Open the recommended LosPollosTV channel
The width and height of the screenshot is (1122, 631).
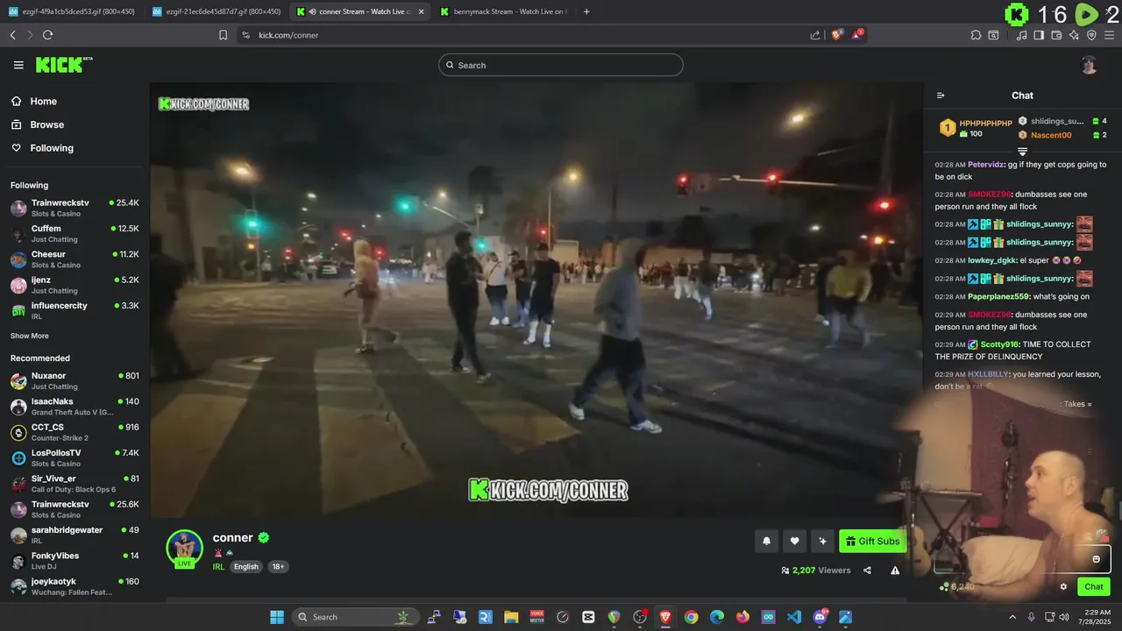coord(75,457)
